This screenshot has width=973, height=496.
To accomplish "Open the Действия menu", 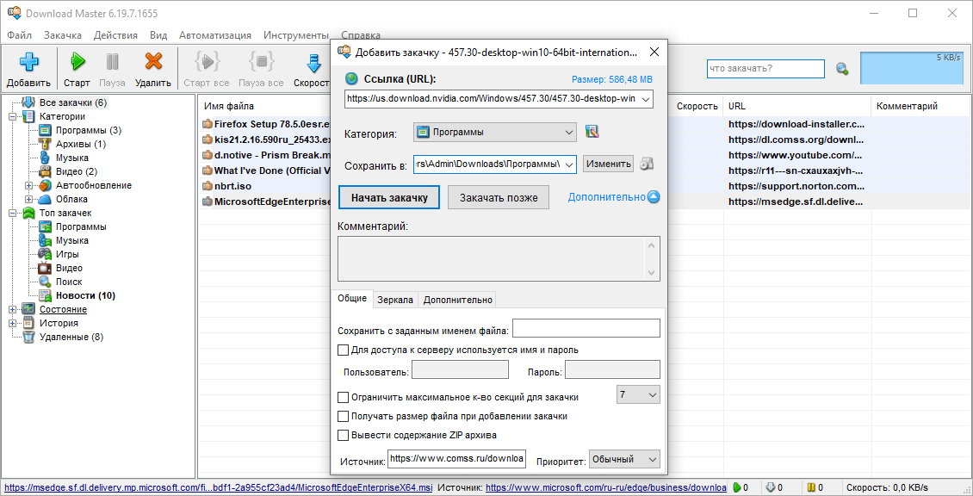I will 115,35.
